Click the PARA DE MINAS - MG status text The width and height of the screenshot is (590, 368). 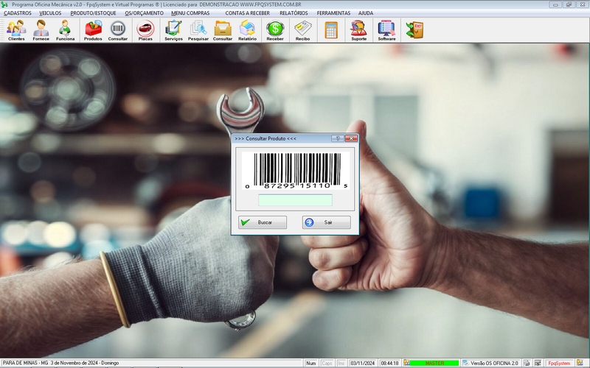click(26, 363)
